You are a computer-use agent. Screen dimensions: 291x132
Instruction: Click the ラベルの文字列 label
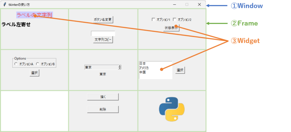point(35,15)
